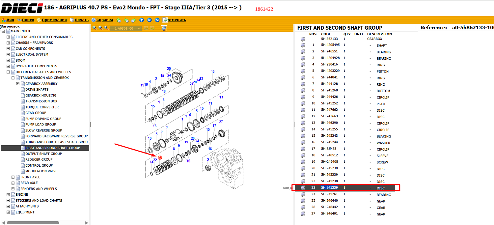This screenshot has height=225, width=494.
Task: Open MODULATION VALVE tree item
Action: coord(41,171)
